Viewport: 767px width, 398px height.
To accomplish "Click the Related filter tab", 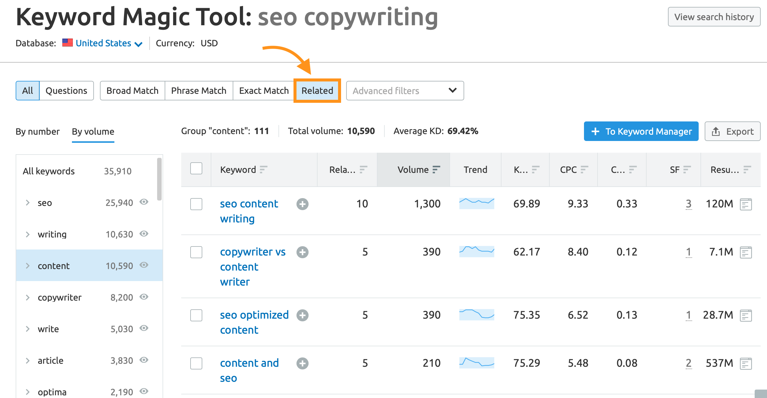I will point(317,91).
